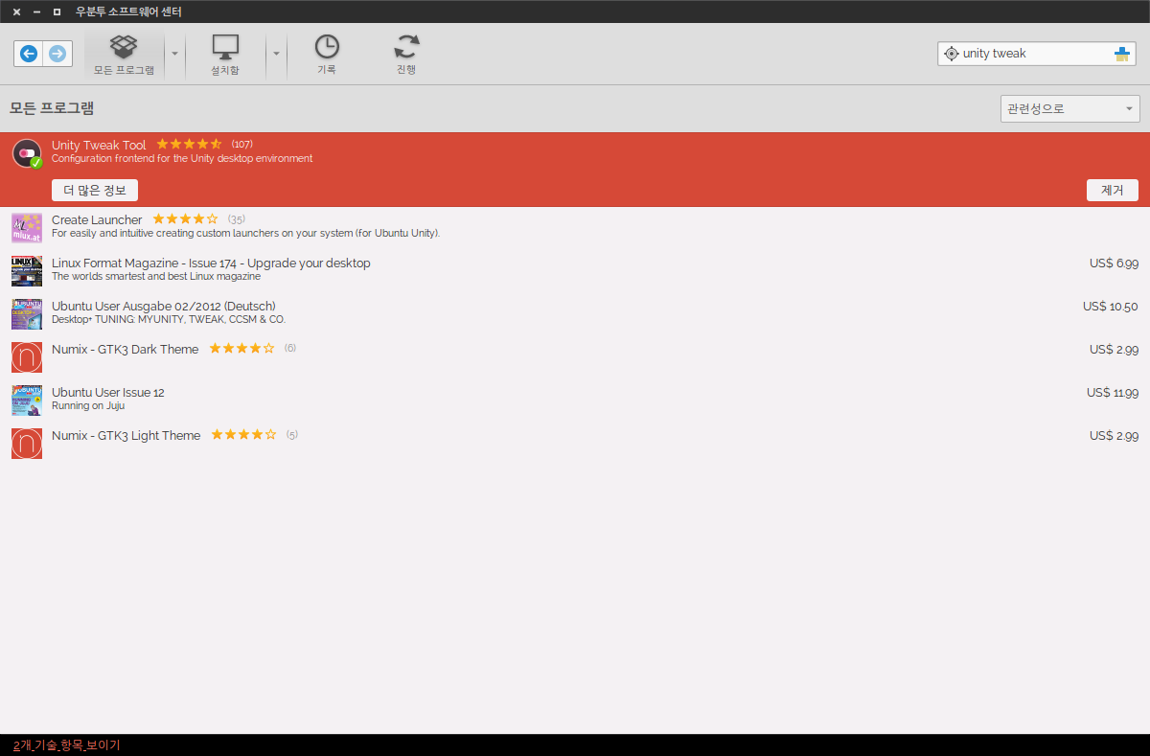Maximize the software center window
Image resolution: width=1150 pixels, height=756 pixels.
57,11
